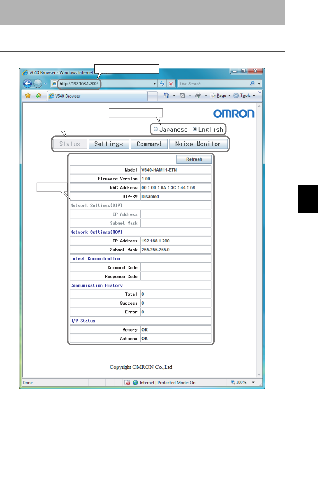Go back with the browser Back arrow

(x=27, y=84)
